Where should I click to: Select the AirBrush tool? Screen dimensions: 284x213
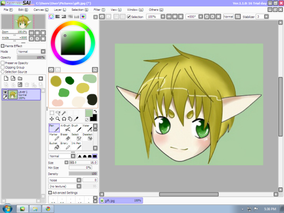point(65,128)
